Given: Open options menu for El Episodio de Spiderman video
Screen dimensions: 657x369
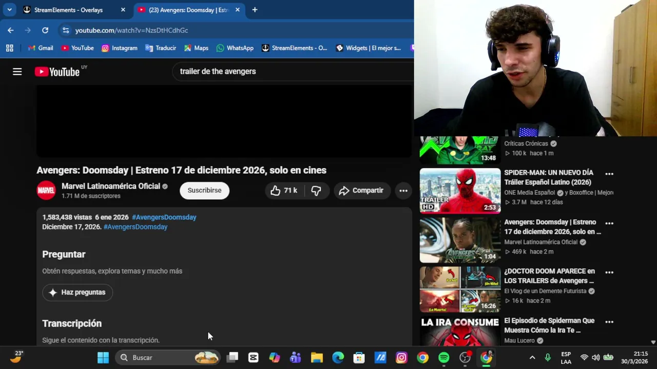Looking at the screenshot, I should click(x=609, y=322).
